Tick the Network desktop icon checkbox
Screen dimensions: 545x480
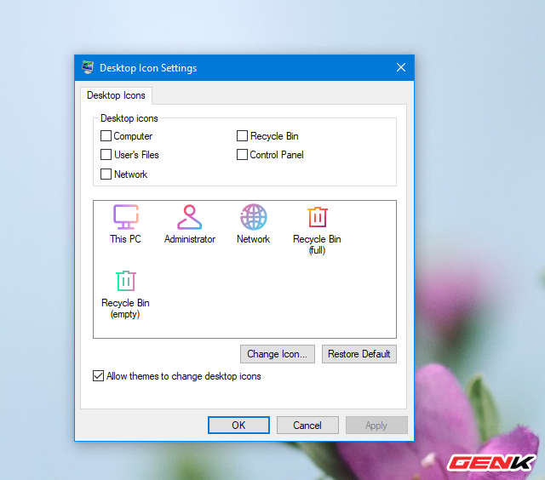pos(106,174)
